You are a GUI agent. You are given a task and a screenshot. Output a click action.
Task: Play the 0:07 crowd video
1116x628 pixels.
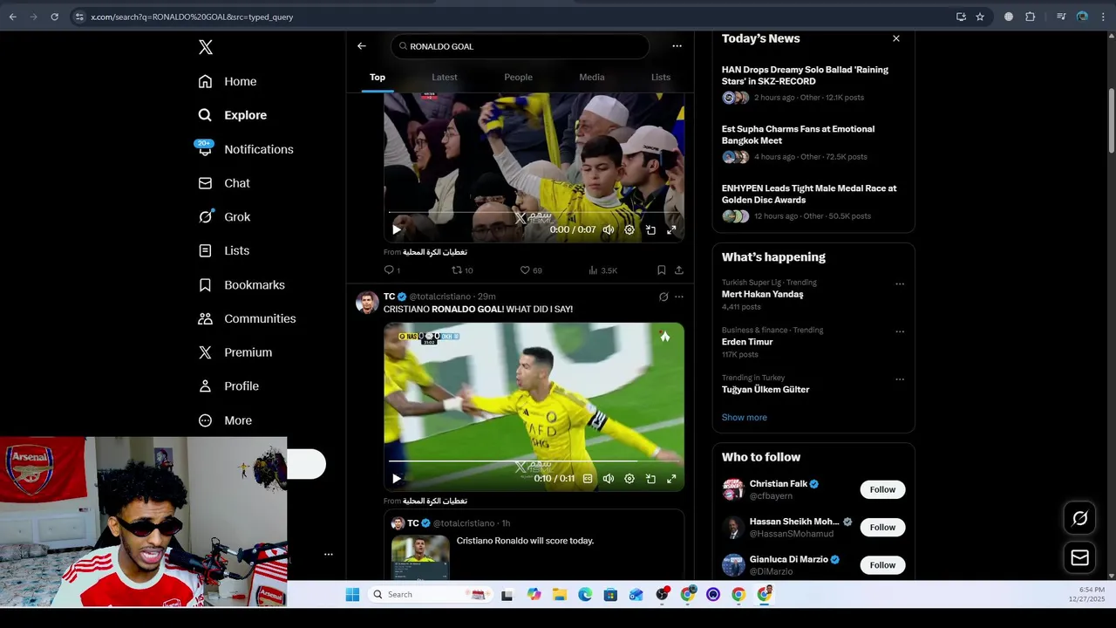(397, 230)
